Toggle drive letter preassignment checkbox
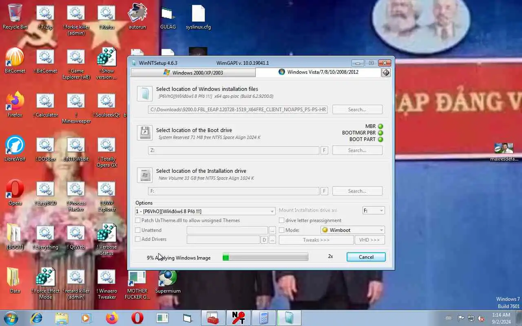The width and height of the screenshot is (522, 326). pos(281,220)
